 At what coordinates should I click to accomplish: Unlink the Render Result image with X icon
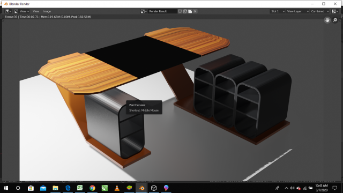click(195, 11)
